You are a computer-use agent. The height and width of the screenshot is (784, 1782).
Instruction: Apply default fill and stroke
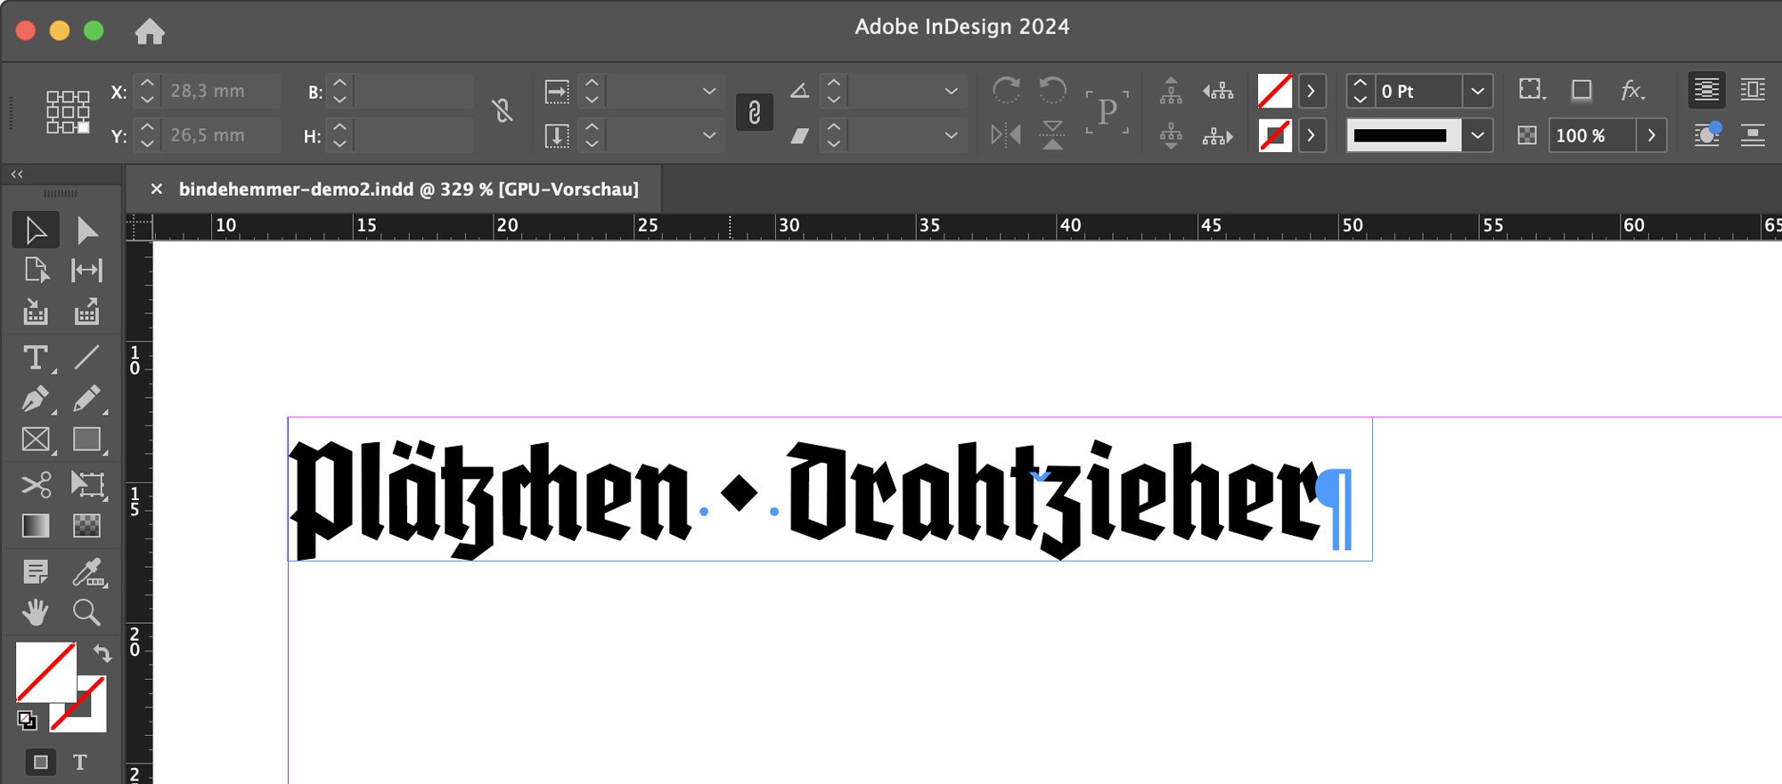pos(28,719)
